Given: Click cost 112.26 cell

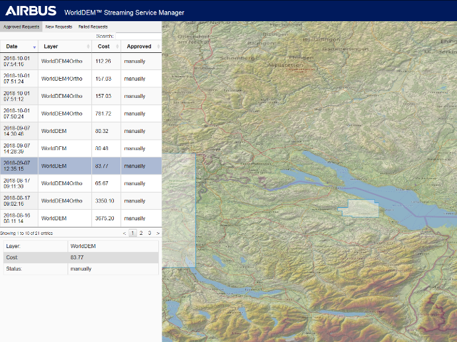Looking at the screenshot, I should [x=107, y=61].
